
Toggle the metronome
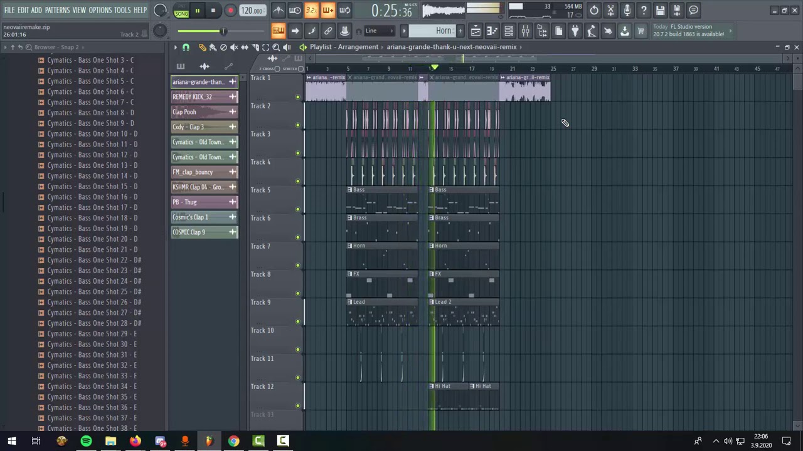[278, 10]
